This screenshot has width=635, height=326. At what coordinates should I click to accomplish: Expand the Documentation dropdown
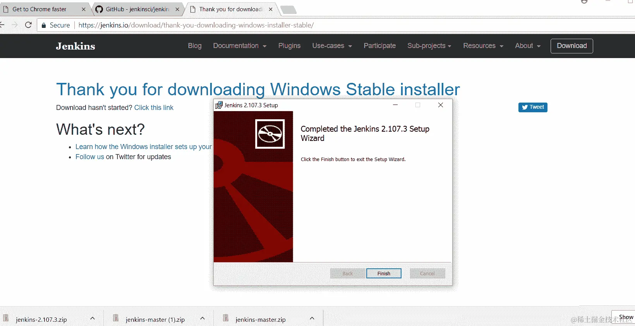point(240,46)
